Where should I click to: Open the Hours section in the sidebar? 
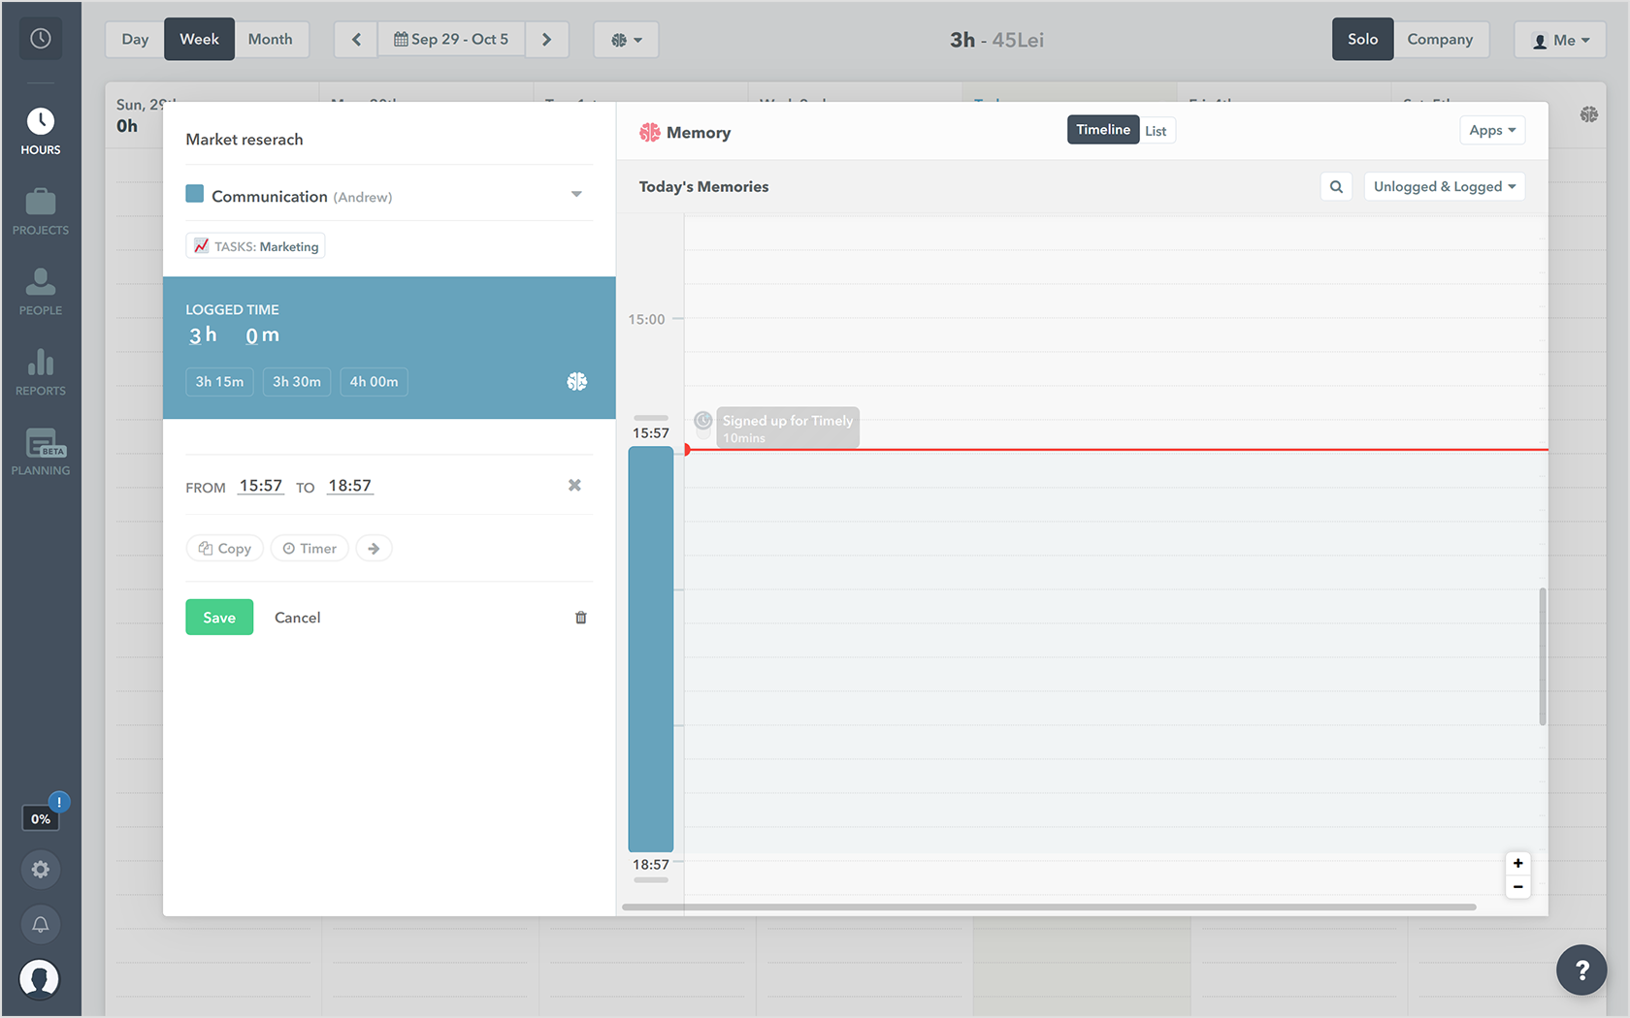pyautogui.click(x=40, y=131)
